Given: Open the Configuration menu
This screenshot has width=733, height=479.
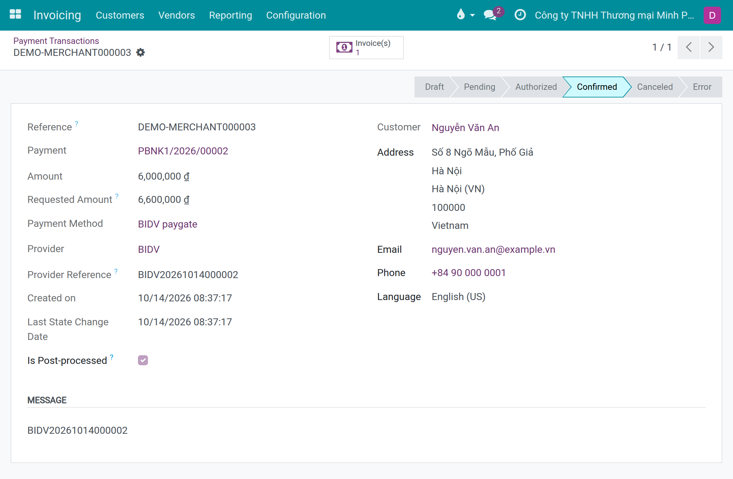Looking at the screenshot, I should tap(296, 15).
